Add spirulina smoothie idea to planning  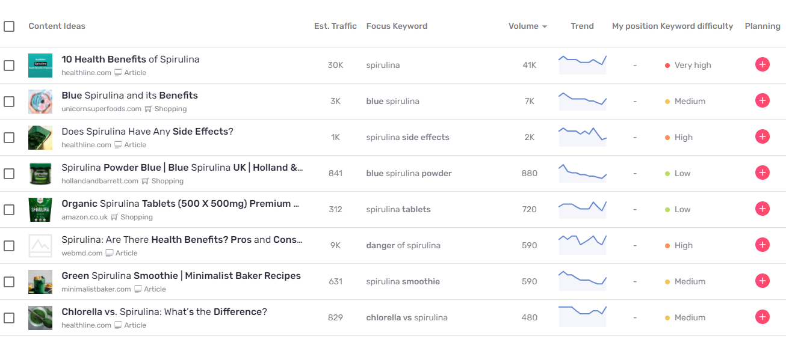click(763, 281)
